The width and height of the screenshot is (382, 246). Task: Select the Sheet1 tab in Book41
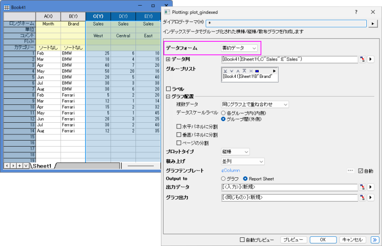coord(42,166)
